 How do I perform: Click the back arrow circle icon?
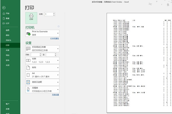pyautogui.click(x=4, y=8)
